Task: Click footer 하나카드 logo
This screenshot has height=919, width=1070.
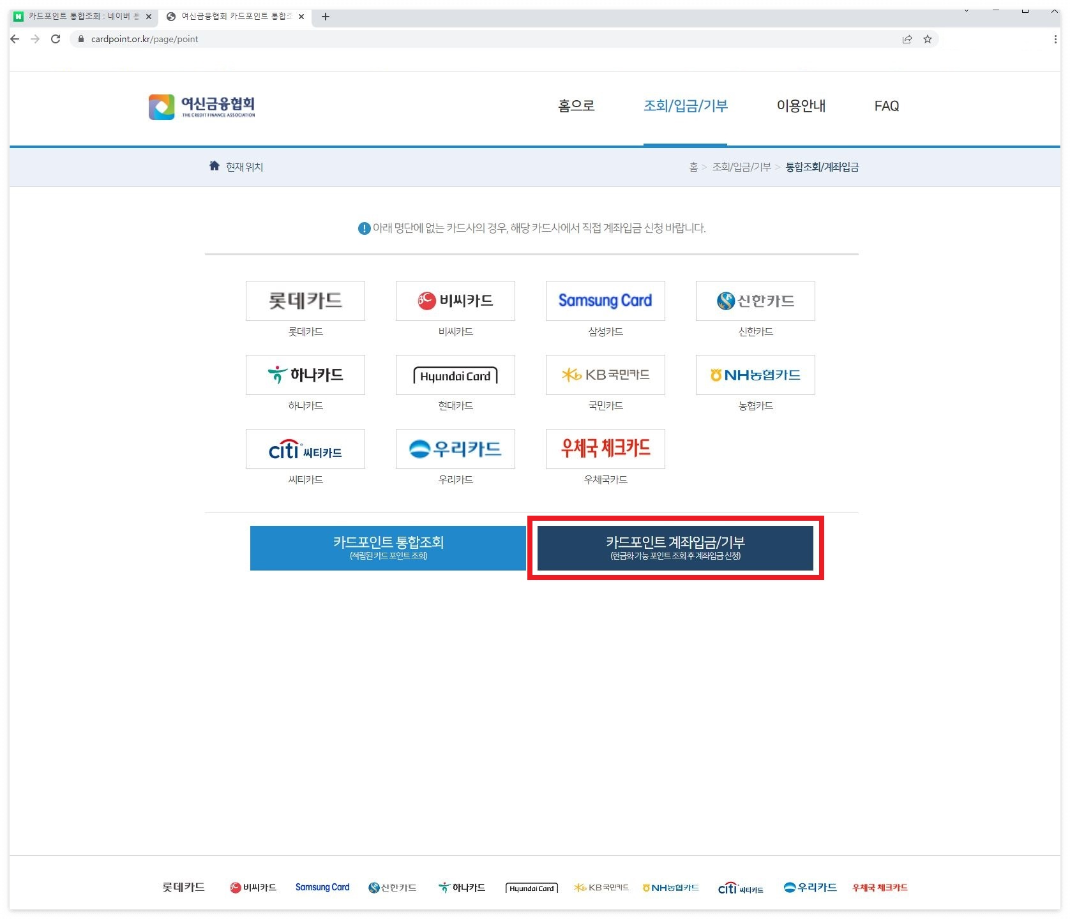Action: pos(462,888)
